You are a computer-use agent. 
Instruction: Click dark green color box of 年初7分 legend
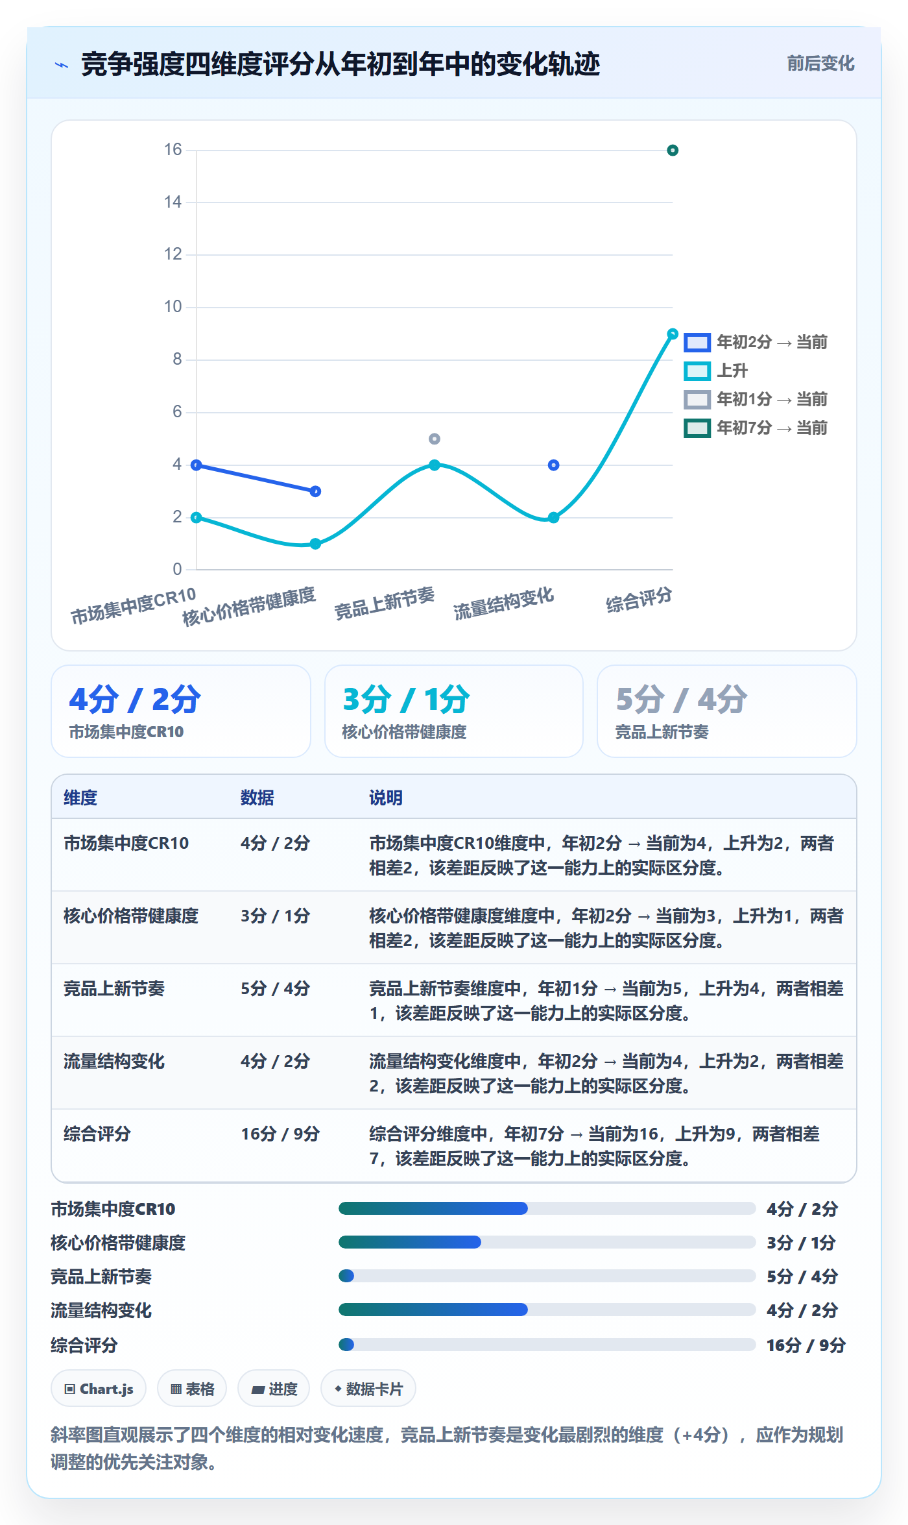pos(697,428)
